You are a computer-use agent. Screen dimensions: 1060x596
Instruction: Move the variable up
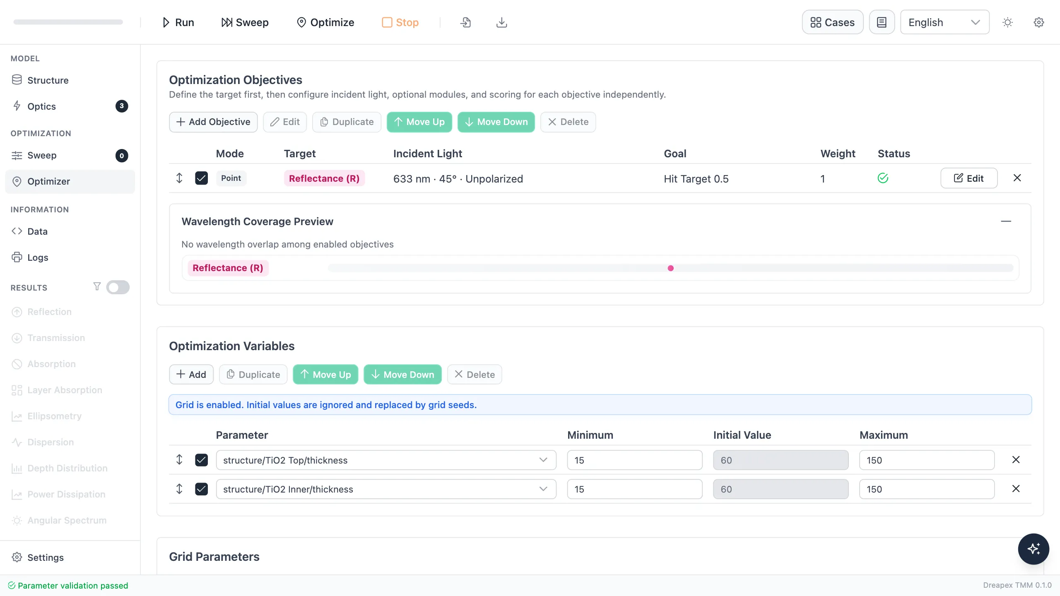coord(325,375)
